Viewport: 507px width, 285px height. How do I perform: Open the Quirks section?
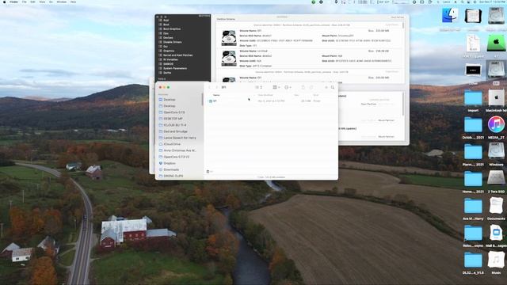tap(167, 73)
